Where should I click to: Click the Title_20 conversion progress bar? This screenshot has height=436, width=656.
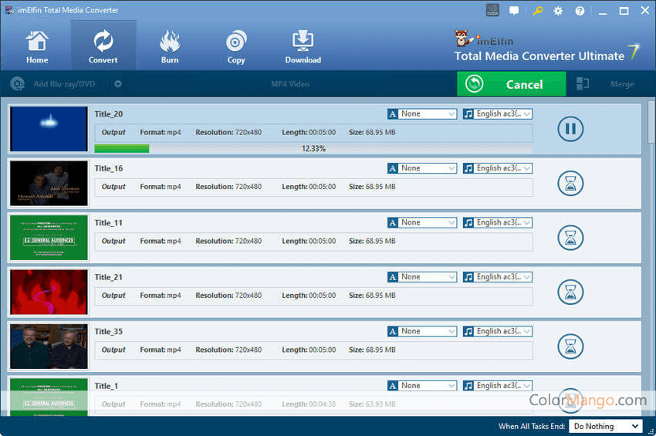point(313,148)
